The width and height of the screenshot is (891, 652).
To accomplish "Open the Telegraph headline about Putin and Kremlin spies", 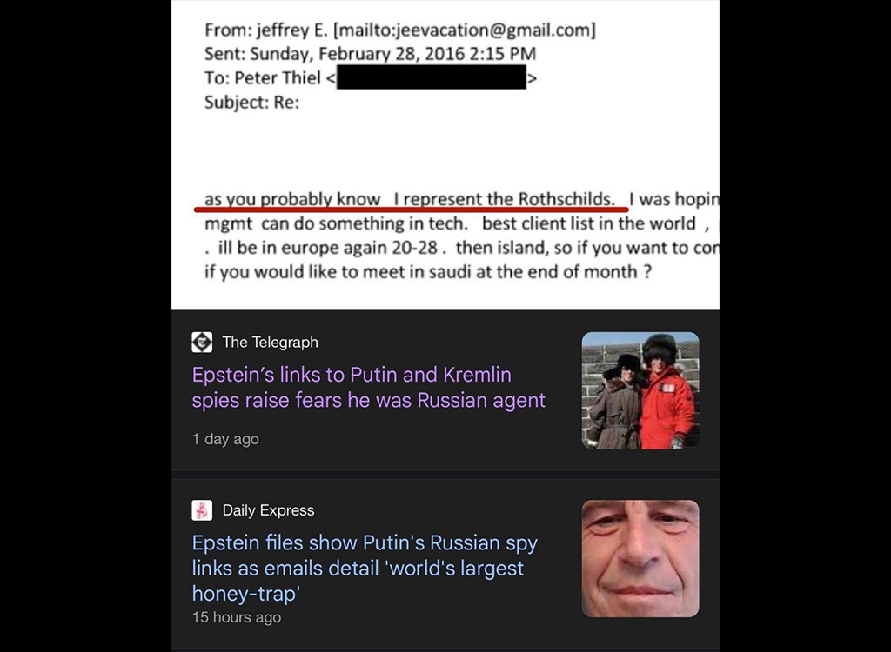I will (x=368, y=388).
